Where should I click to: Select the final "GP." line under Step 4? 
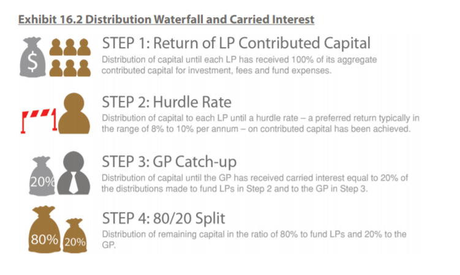(108, 244)
